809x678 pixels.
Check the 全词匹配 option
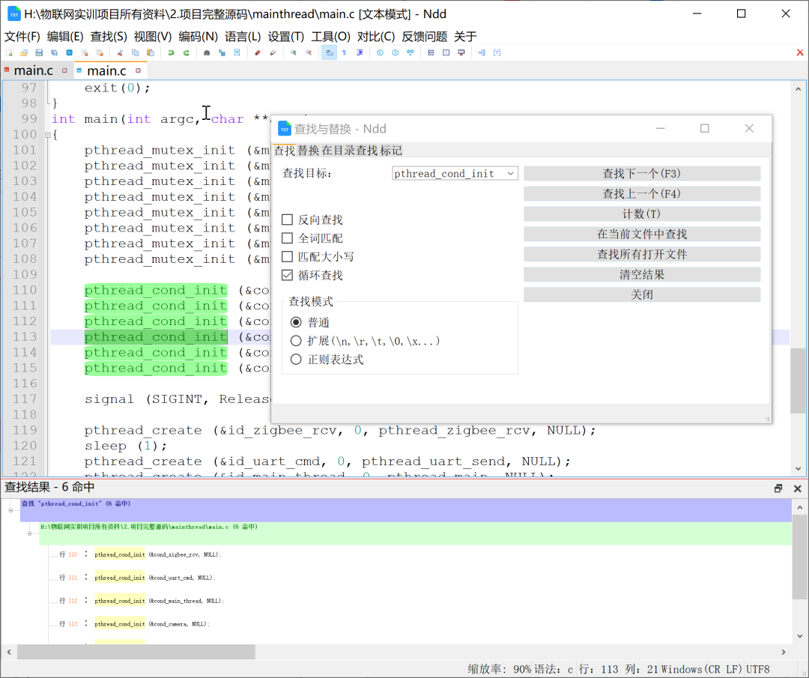coord(288,238)
